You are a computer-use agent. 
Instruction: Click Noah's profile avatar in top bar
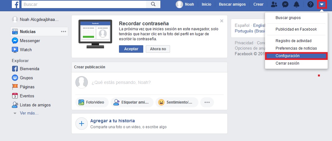(179, 4)
